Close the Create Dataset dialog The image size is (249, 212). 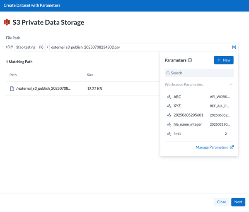[221, 202]
